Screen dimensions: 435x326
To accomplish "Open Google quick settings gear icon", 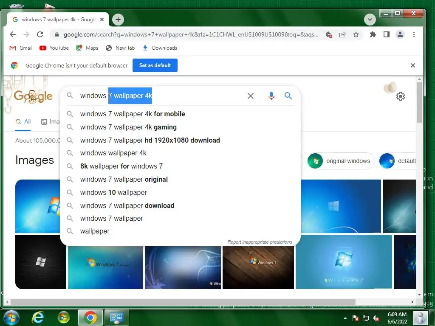I will 400,96.
